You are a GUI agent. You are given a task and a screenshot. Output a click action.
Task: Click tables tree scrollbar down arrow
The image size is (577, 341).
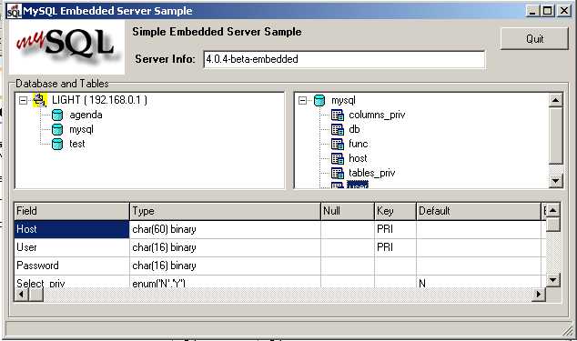pyautogui.click(x=555, y=181)
